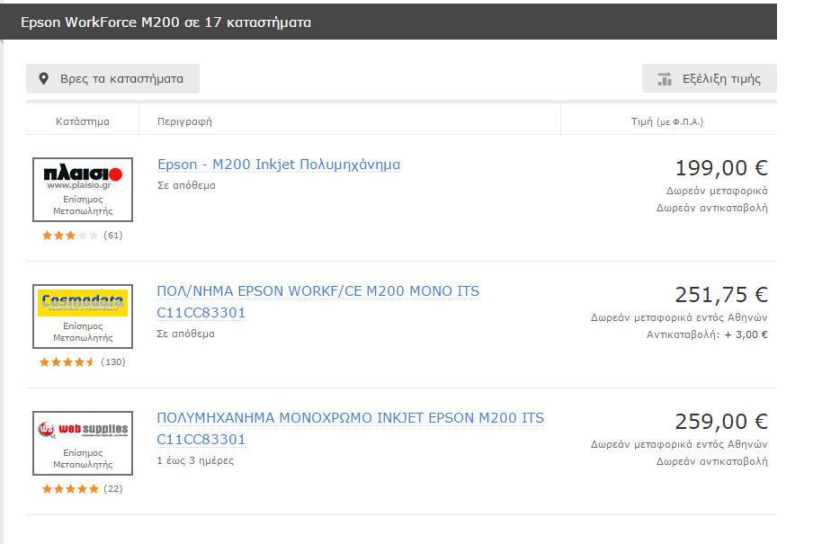831x544 pixels.
Task: Click the 'Εξέλιξη τιμής' button
Action: tap(710, 79)
